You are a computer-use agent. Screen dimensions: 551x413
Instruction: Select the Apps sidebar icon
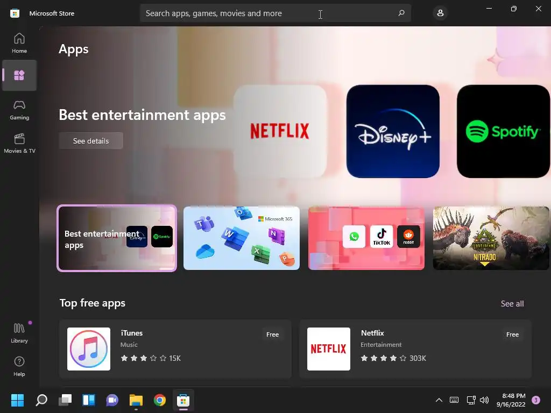(19, 75)
